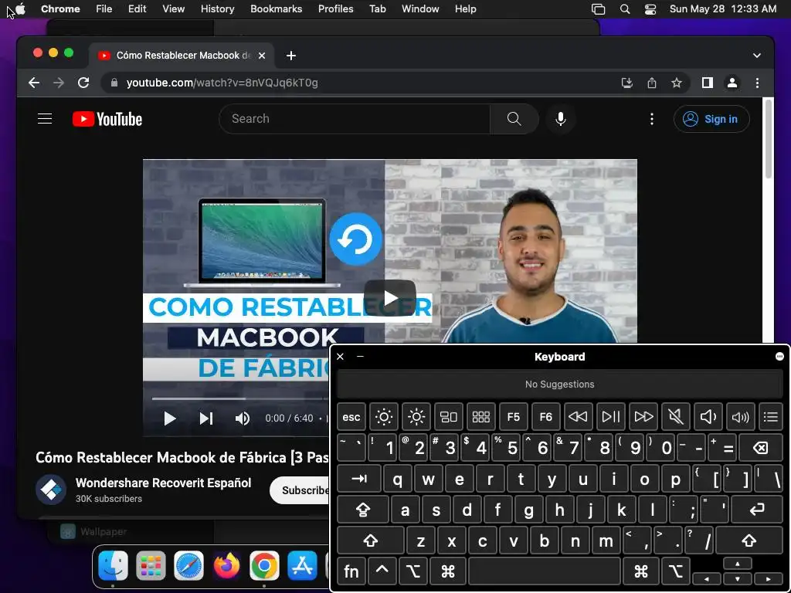Open the View menu
Screen dimensions: 791x593
pyautogui.click(x=173, y=8)
